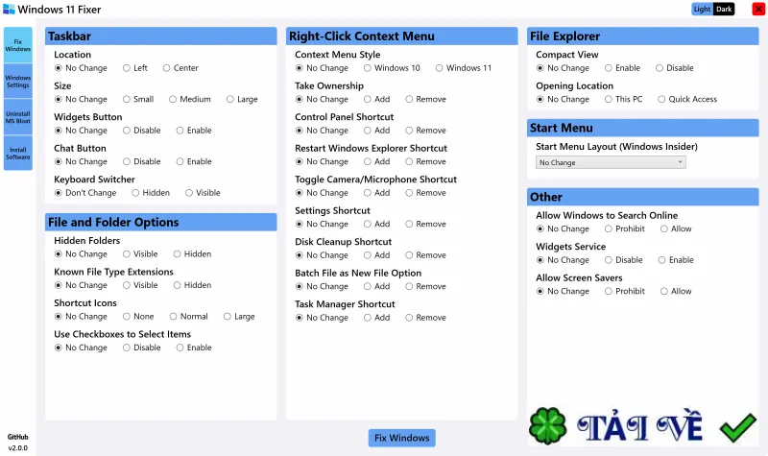Enable the Widgets Service

[x=676, y=260]
